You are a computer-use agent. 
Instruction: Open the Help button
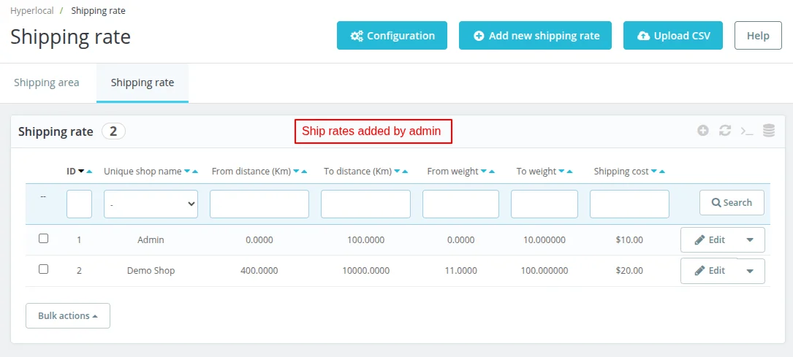758,35
